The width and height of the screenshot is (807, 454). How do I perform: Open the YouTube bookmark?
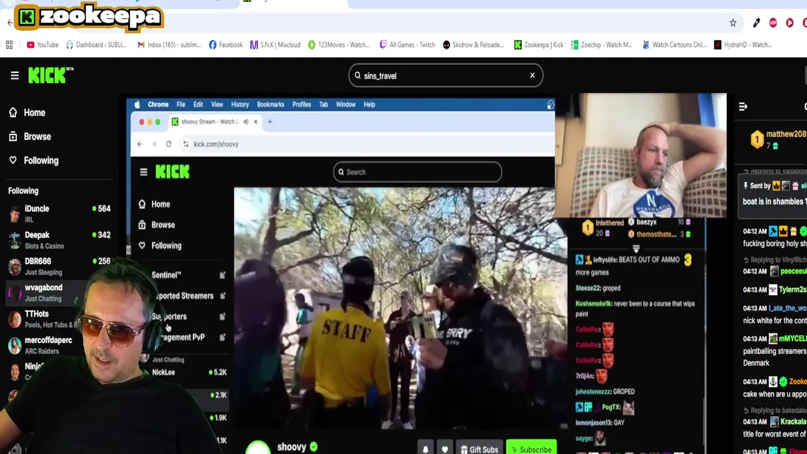click(42, 45)
